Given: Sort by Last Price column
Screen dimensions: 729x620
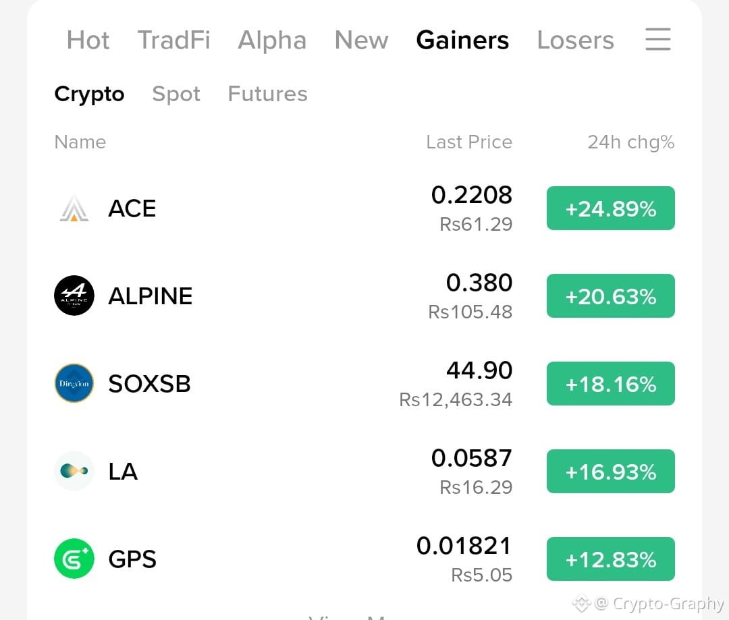Looking at the screenshot, I should click(x=469, y=142).
